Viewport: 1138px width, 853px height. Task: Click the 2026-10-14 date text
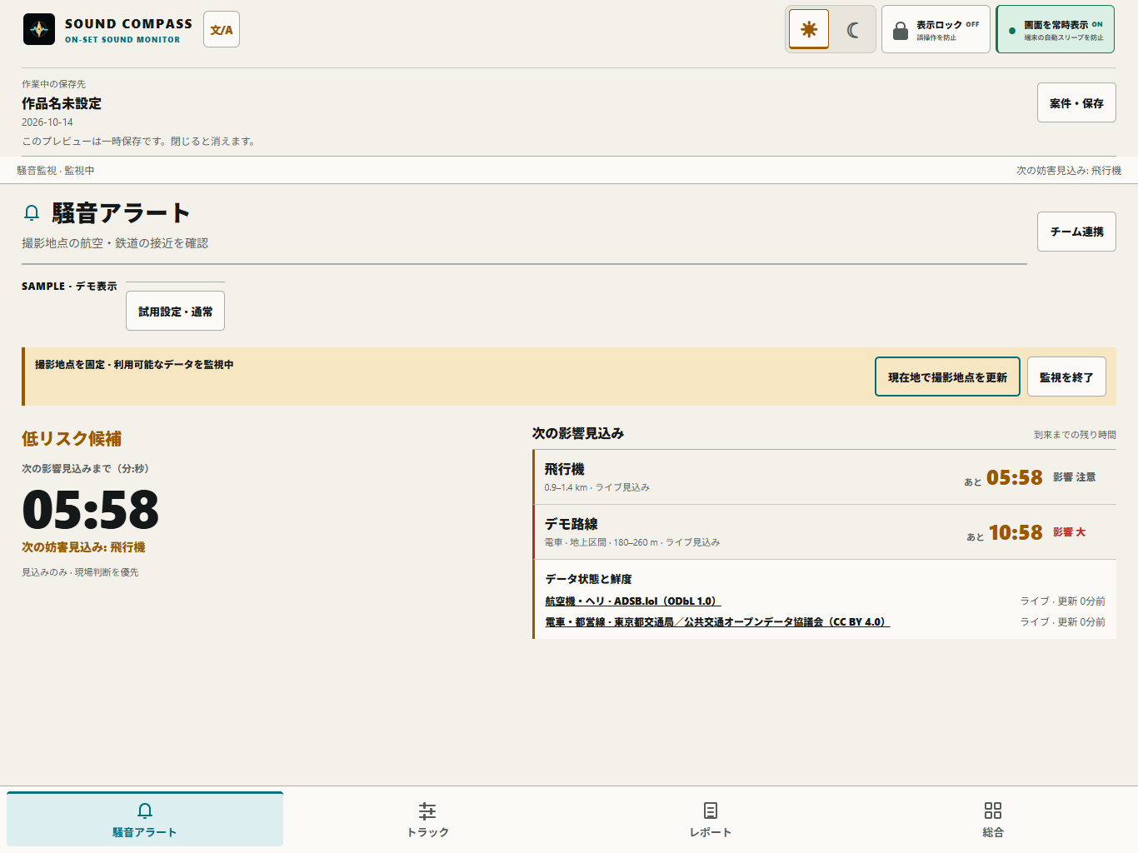coord(47,122)
